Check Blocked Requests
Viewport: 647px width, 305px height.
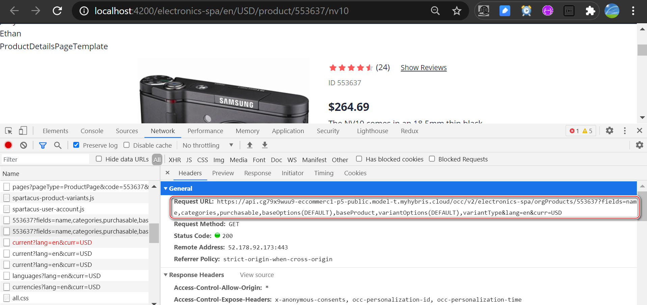(432, 159)
